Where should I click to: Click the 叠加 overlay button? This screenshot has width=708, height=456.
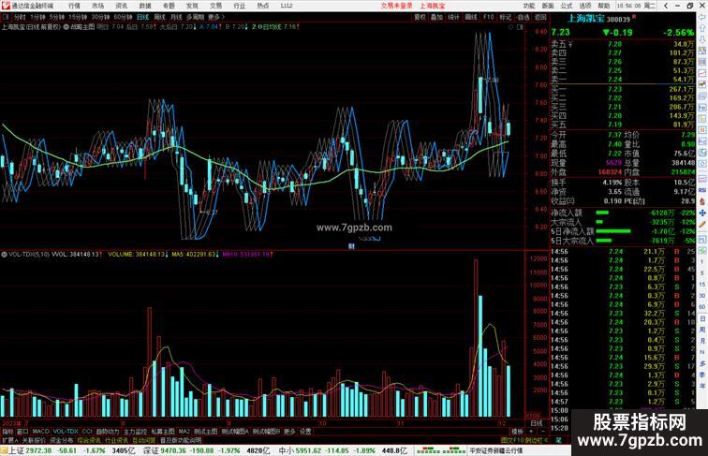point(436,17)
